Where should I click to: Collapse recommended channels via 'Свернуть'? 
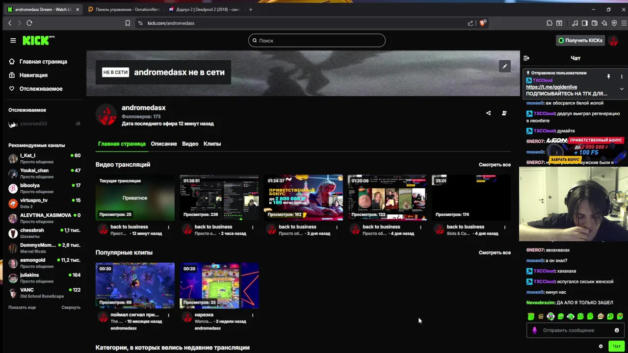click(71, 307)
